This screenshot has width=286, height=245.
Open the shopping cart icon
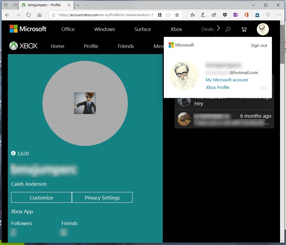[244, 30]
